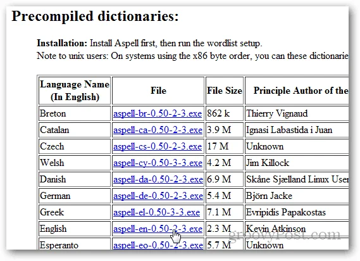
Task: Click author 'Ignasi Labastida i Juan'
Action: coord(289,130)
